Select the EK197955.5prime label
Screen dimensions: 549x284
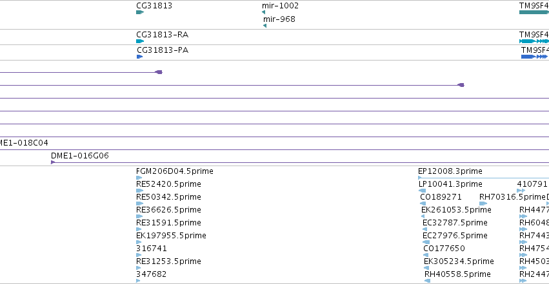pyautogui.click(x=171, y=236)
